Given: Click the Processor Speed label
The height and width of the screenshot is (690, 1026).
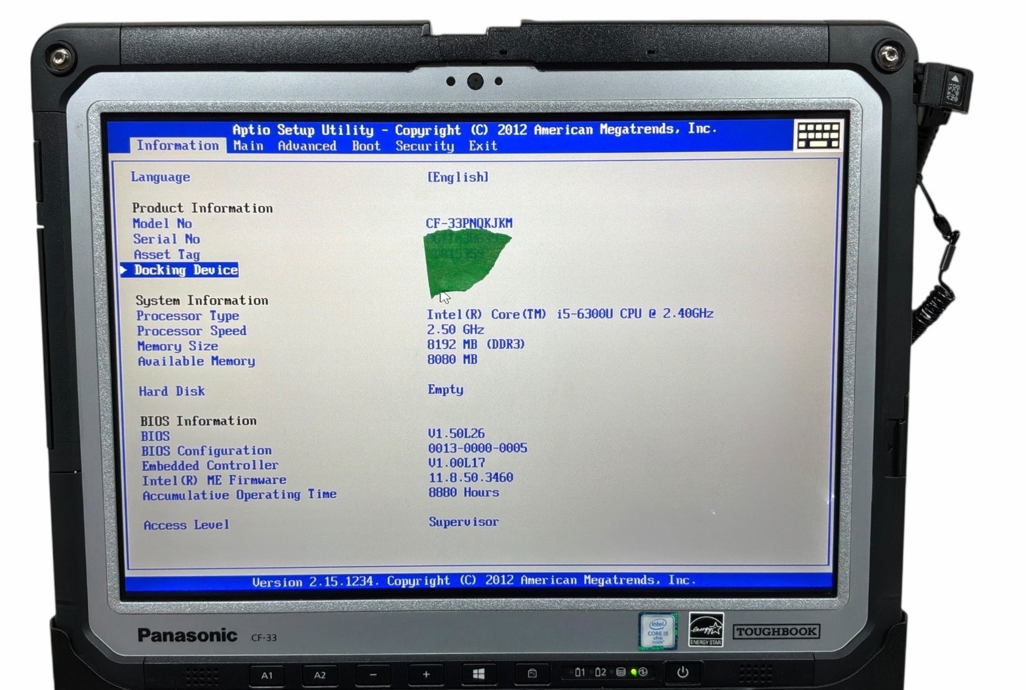Looking at the screenshot, I should pos(191,331).
